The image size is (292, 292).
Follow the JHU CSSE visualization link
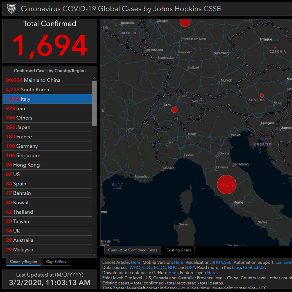pyautogui.click(x=222, y=262)
